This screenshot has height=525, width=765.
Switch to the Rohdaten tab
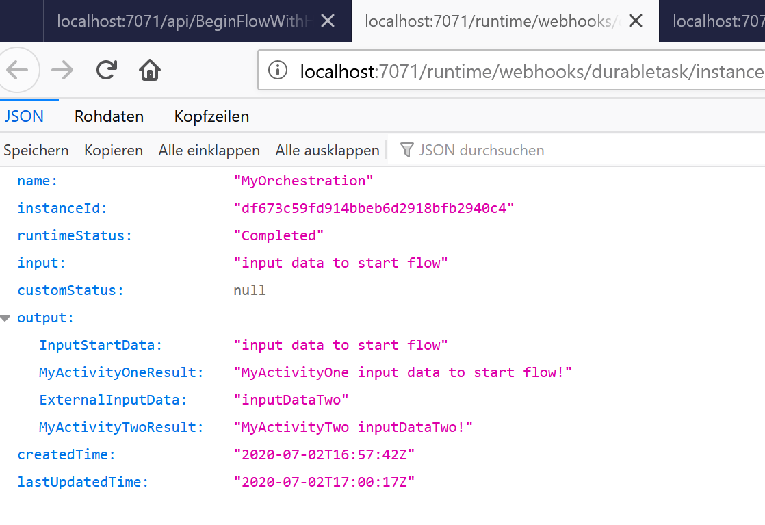[109, 116]
